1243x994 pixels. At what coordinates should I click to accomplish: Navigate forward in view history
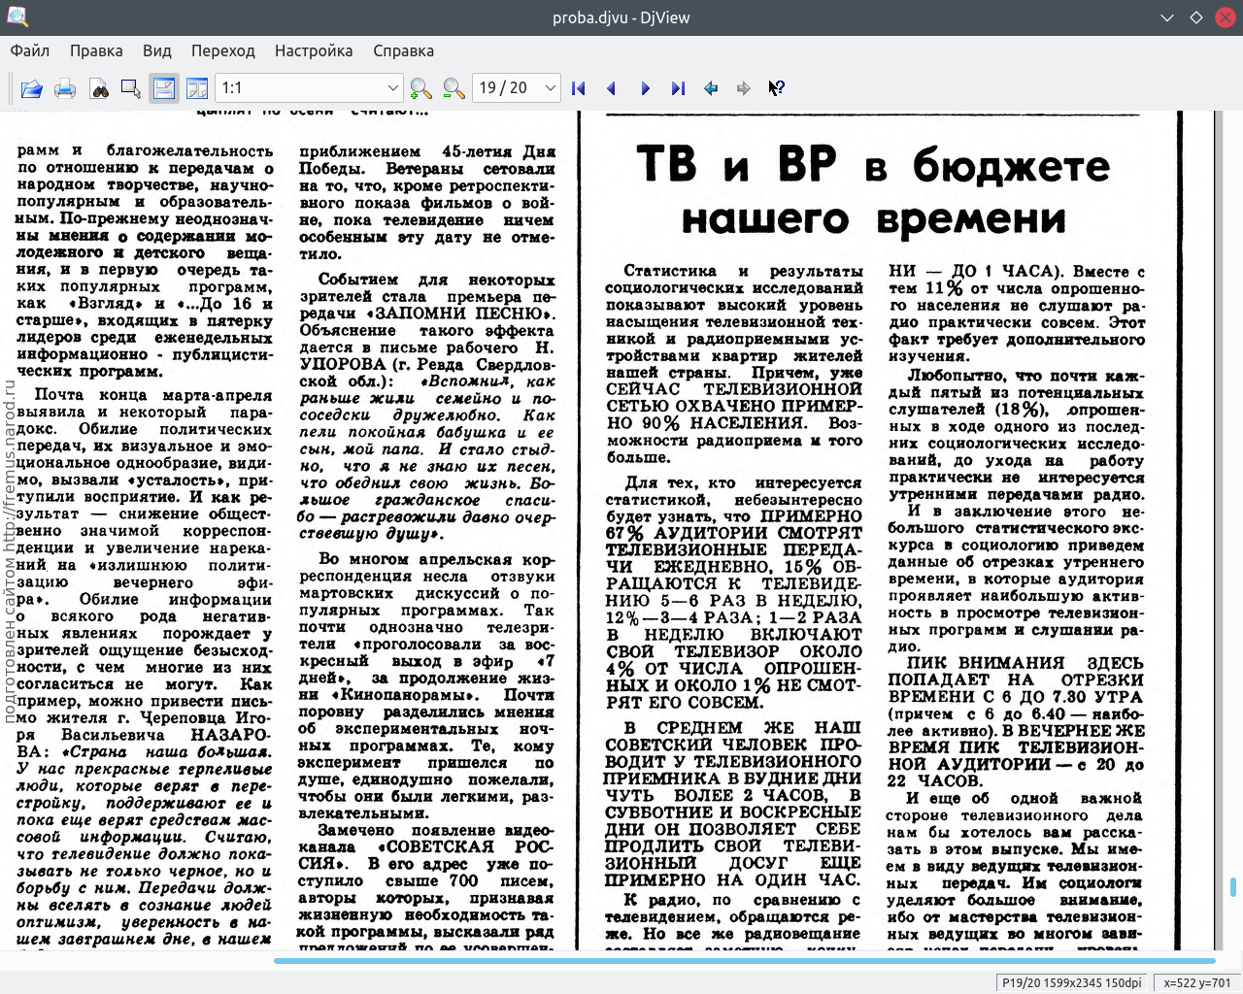coord(744,88)
